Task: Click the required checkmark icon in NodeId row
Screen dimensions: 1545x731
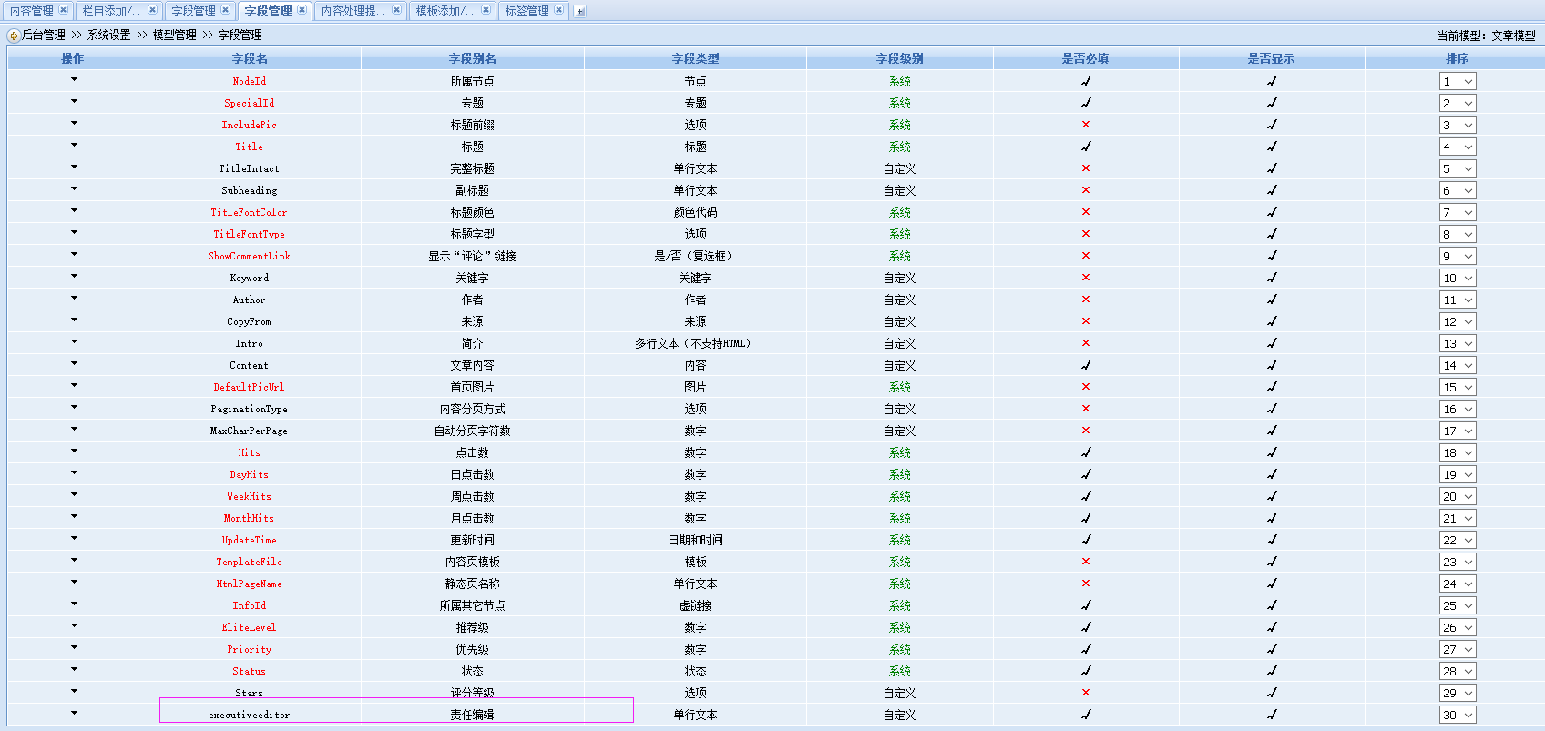Action: (x=1086, y=81)
